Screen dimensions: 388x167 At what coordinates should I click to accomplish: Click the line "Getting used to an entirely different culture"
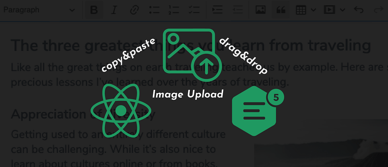point(118,134)
